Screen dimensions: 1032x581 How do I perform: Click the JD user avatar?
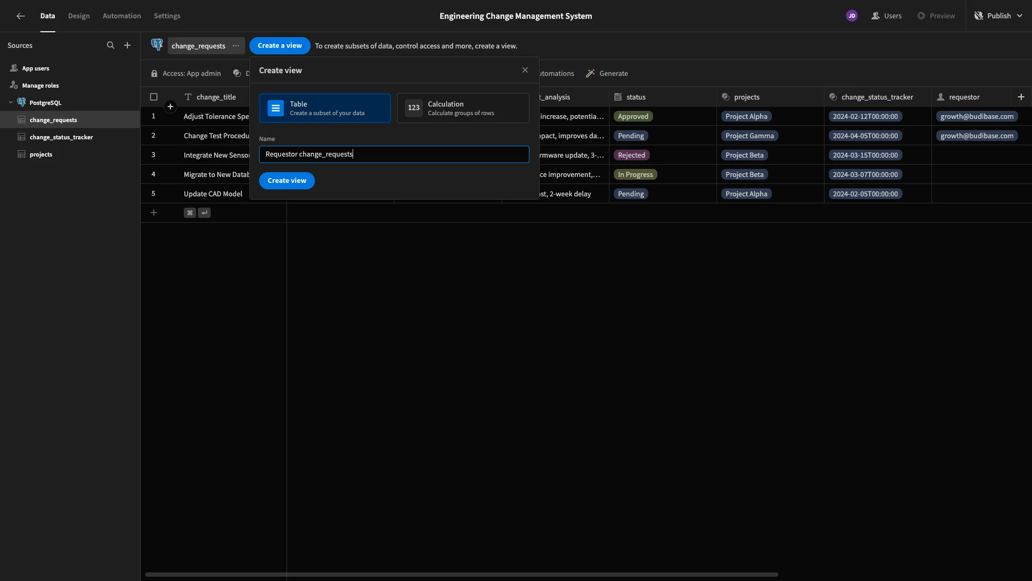tap(852, 16)
